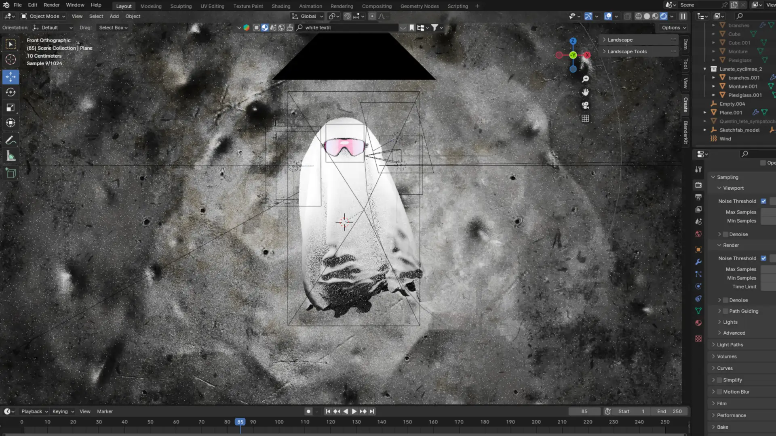This screenshot has width=776, height=436.
Task: Select the Rotate tool in toolbar
Action: (x=11, y=92)
